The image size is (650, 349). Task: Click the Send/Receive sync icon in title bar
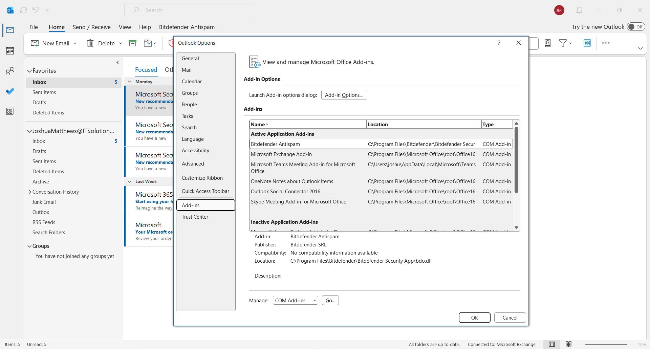pos(24,10)
